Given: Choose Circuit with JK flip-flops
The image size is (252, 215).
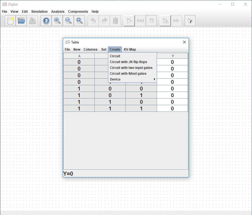Looking at the screenshot, I should click(132, 62).
